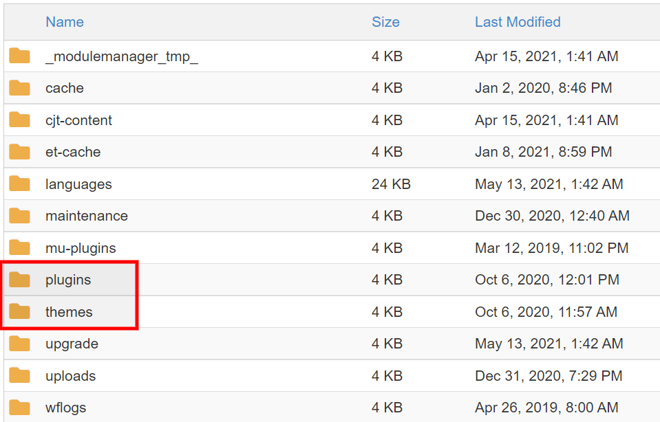Click the folder icon beside mu-plugins
This screenshot has height=422, width=660.
(x=19, y=247)
